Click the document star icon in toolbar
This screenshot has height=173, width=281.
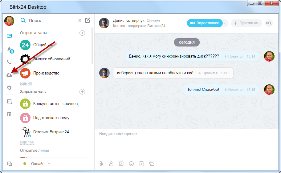[x=141, y=163]
